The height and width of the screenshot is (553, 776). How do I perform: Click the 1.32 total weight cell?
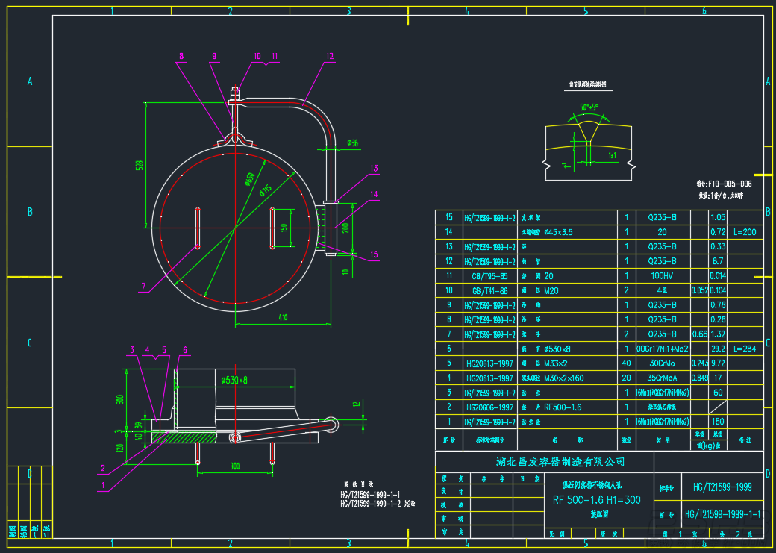tap(718, 334)
